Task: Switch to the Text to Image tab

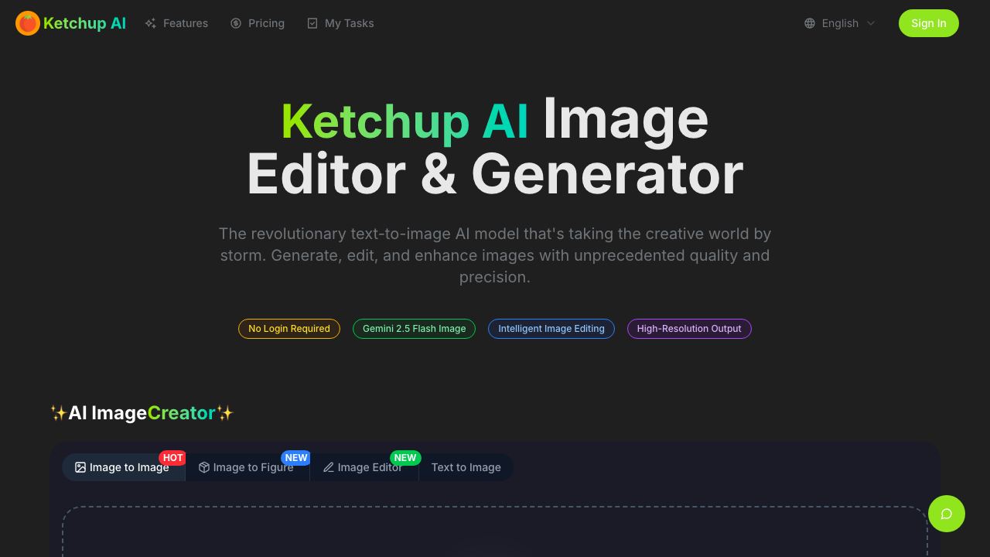Action: [466, 467]
